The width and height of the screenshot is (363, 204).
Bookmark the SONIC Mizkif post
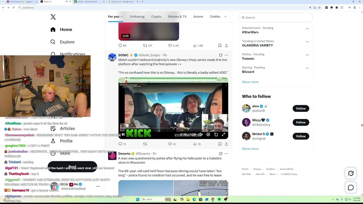coord(220,144)
